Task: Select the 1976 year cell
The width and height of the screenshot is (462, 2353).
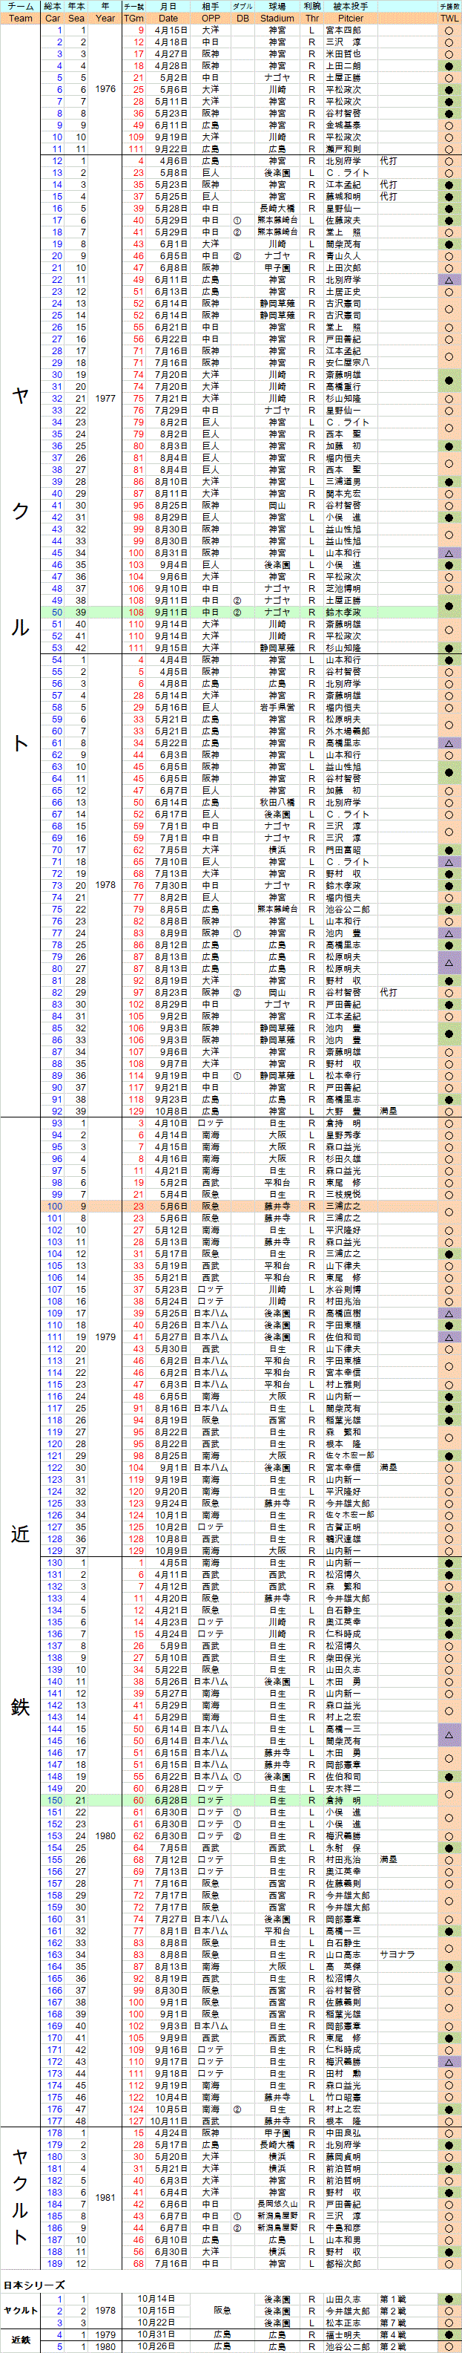Action: pyautogui.click(x=105, y=90)
